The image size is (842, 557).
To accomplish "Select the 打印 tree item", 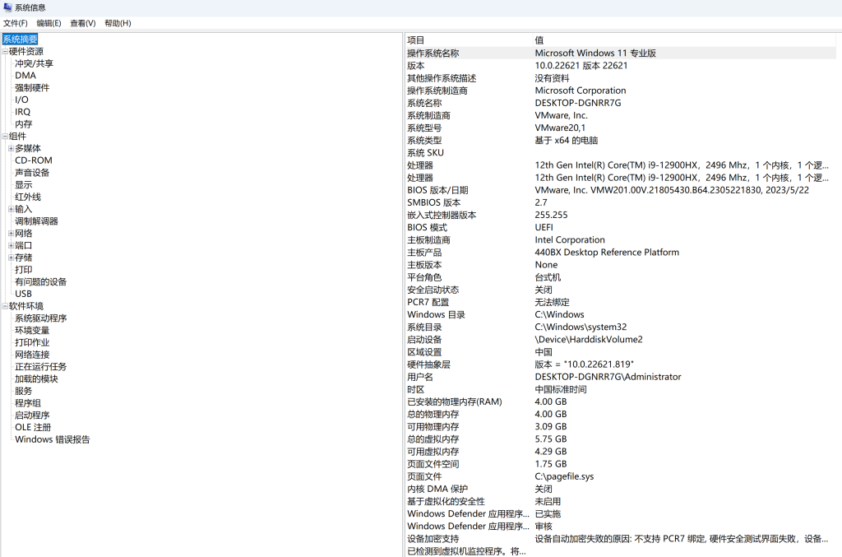I will [x=23, y=270].
